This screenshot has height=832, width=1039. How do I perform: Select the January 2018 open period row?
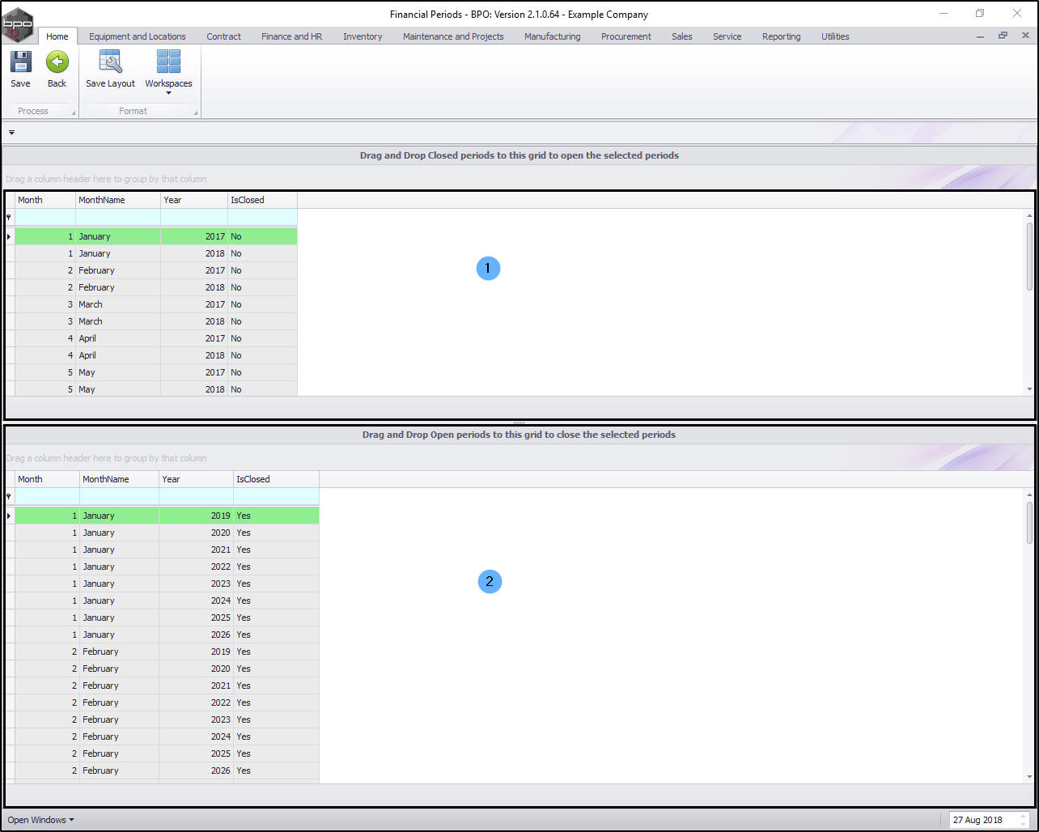click(156, 253)
